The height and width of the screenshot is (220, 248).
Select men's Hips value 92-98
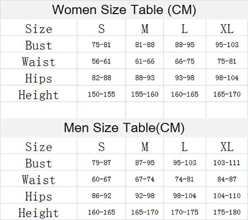[145, 196]
